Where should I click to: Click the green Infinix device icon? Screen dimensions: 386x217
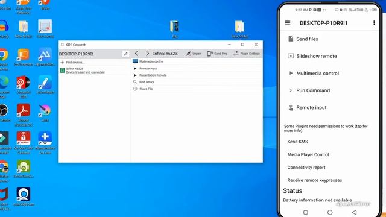(x=62, y=71)
